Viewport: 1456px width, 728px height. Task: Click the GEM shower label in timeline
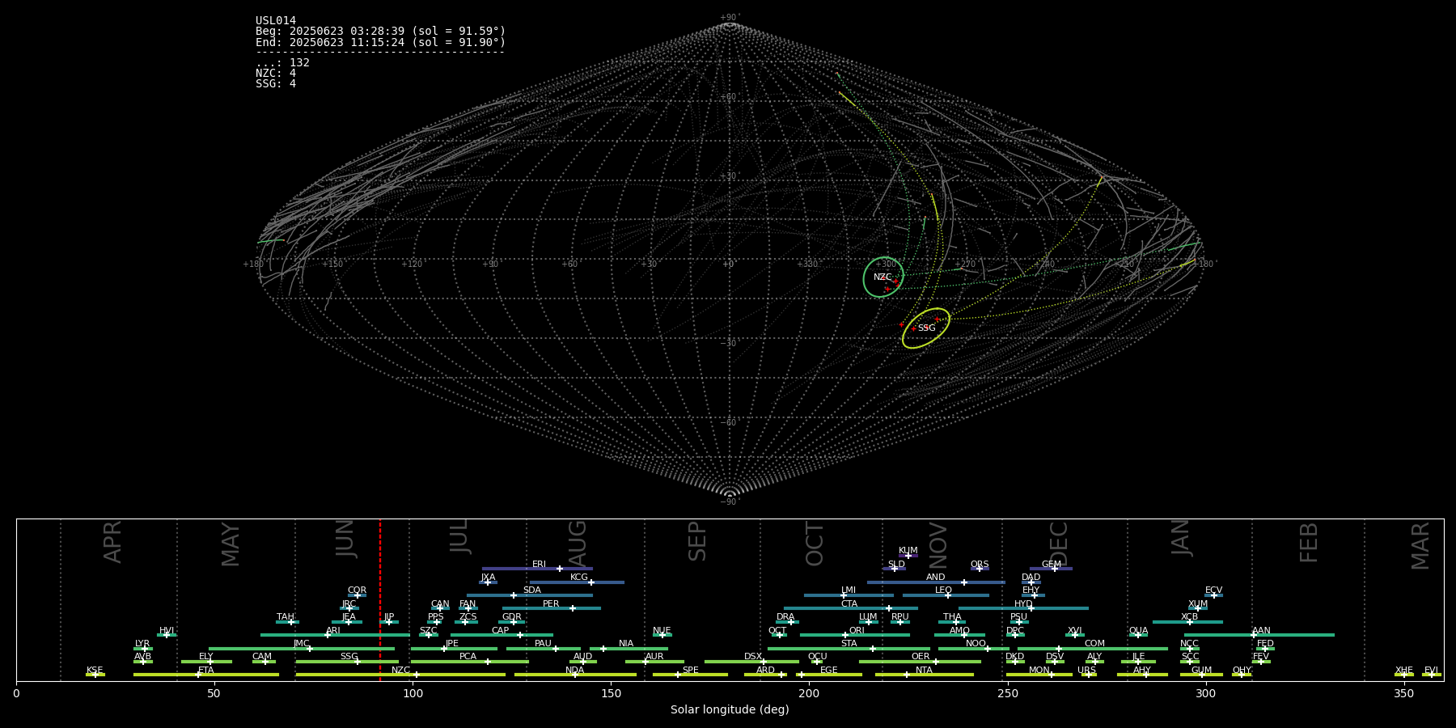point(1051,565)
